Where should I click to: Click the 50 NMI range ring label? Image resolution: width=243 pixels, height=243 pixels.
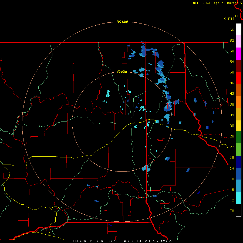click(x=122, y=72)
